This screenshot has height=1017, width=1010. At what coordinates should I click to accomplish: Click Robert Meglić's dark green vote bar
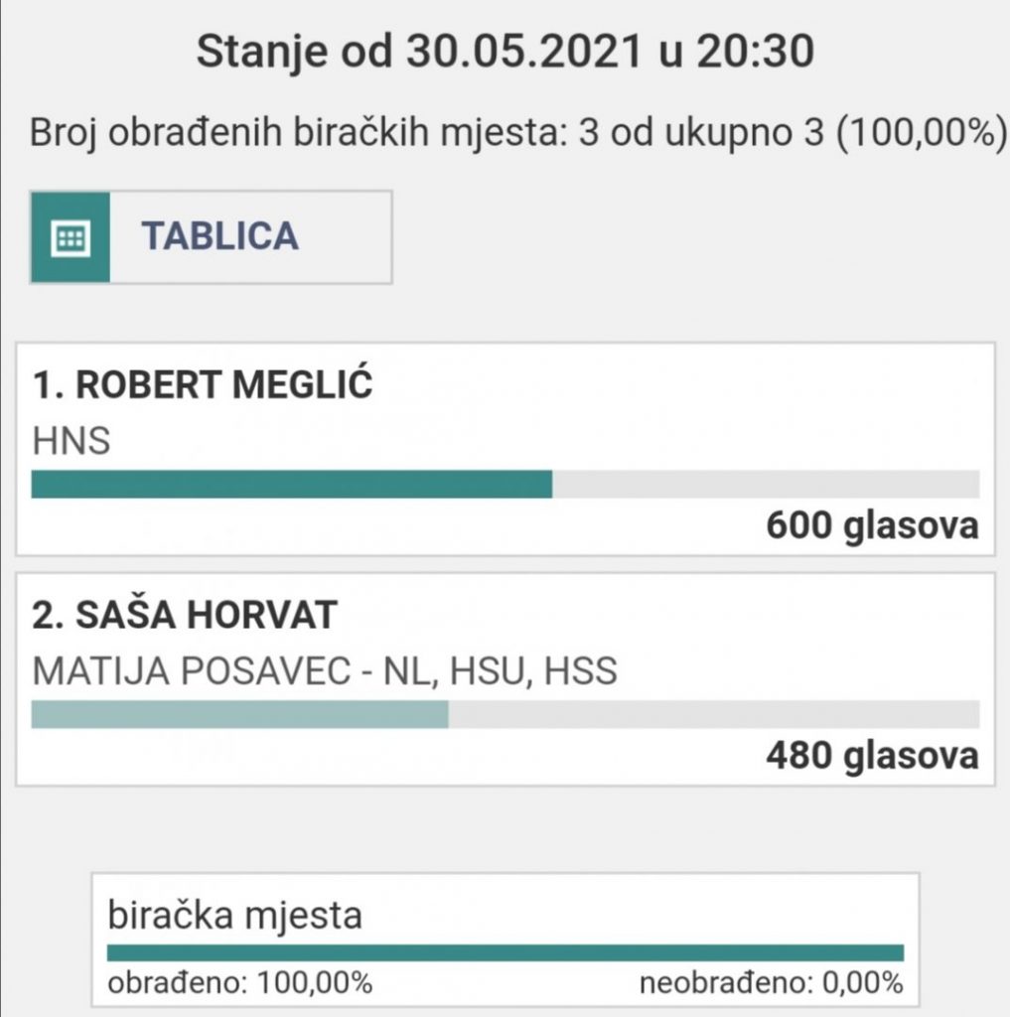(291, 484)
